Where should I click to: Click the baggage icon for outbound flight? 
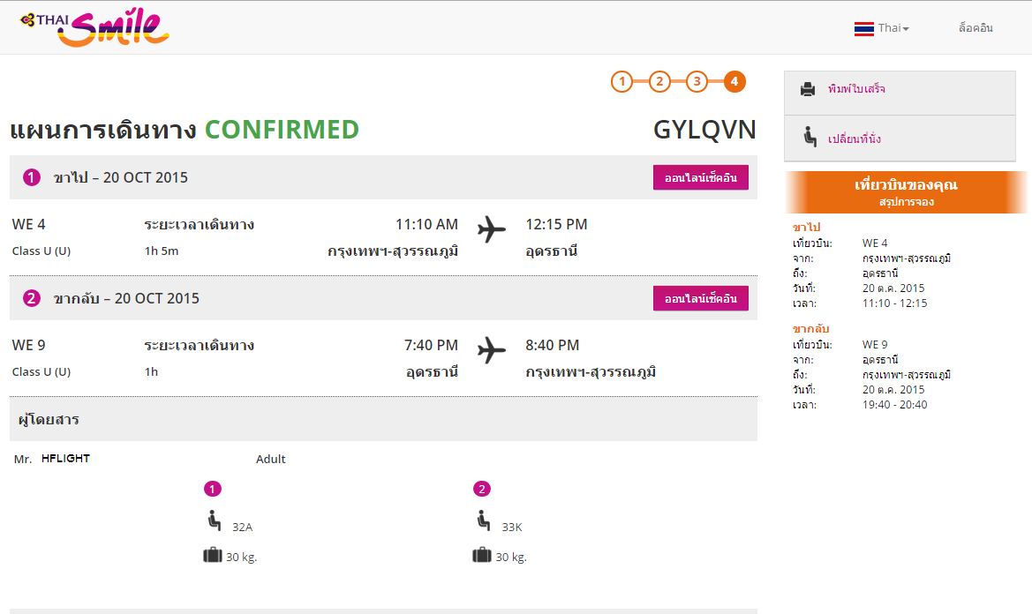(x=213, y=555)
